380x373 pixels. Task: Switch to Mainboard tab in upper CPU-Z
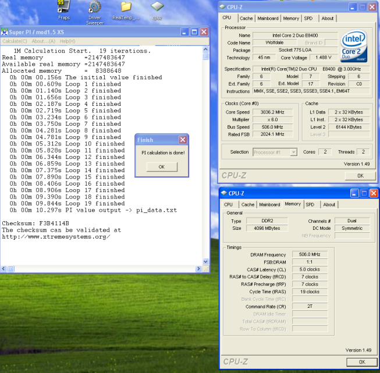point(268,19)
